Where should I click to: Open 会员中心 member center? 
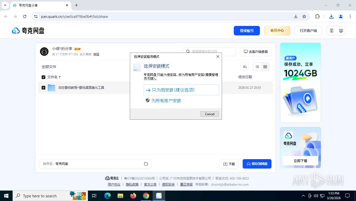point(277,31)
